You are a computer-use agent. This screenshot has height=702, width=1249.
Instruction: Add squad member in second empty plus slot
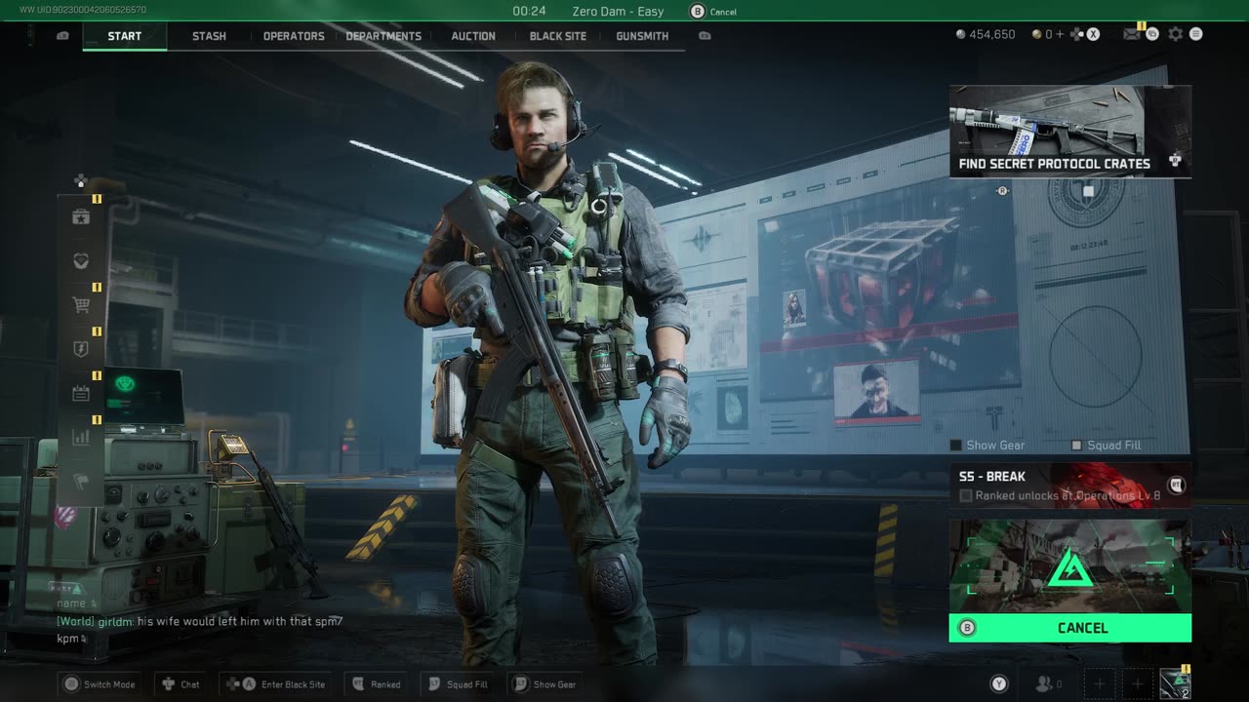pos(1137,683)
